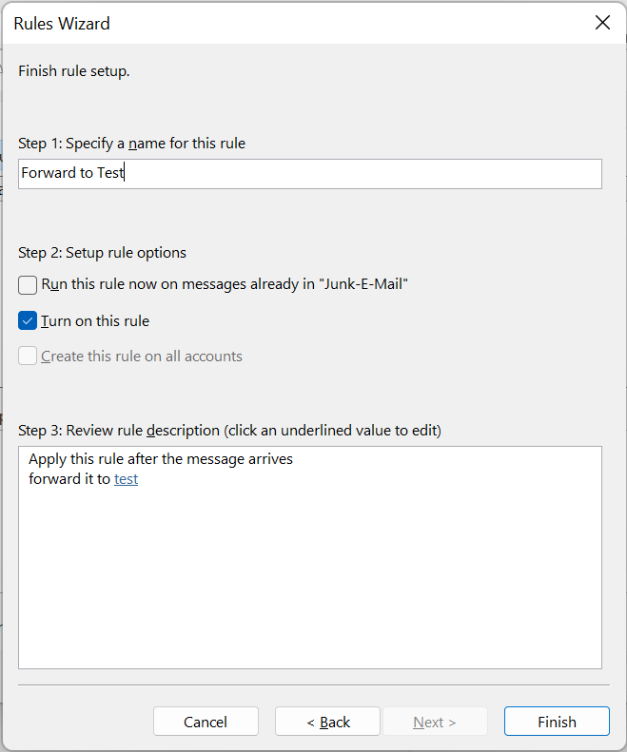Save the rule with Finish button
This screenshot has height=752, width=627.
coord(557,722)
